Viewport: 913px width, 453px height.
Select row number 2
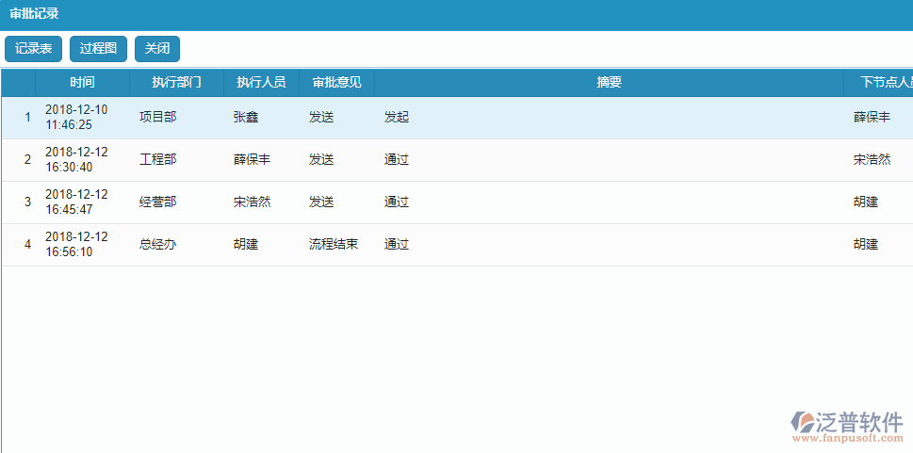pos(27,160)
